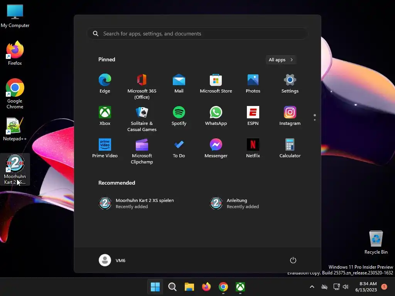The image size is (395, 296).
Task: Switch to Chrome on the taskbar
Action: coord(223,287)
